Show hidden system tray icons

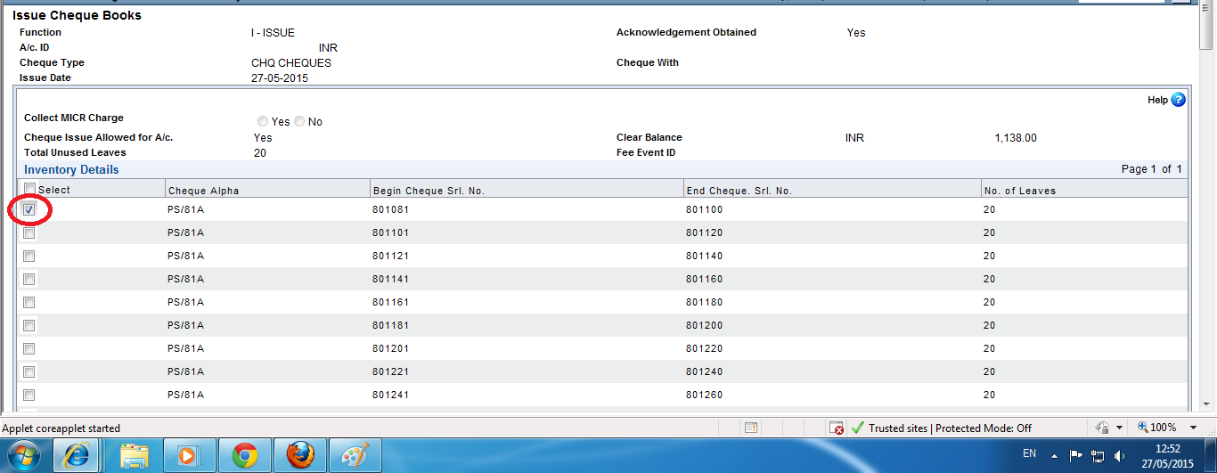1055,455
